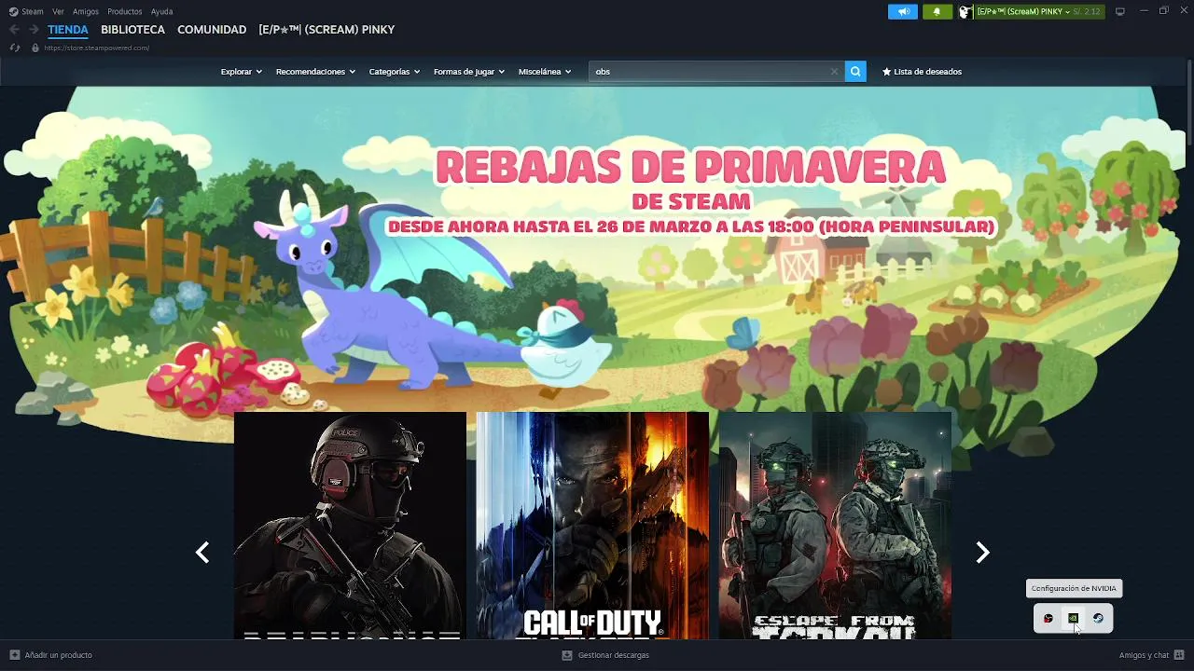Open the green bell notifications button

point(937,11)
